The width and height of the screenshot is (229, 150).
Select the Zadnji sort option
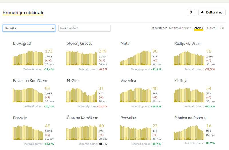coord(198,28)
